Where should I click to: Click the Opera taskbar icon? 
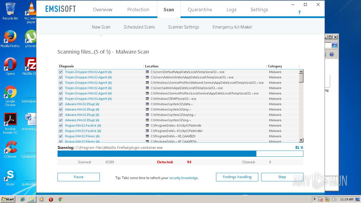pyautogui.click(x=51, y=199)
